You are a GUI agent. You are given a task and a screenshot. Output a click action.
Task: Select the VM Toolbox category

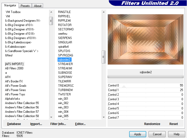(x=13, y=12)
